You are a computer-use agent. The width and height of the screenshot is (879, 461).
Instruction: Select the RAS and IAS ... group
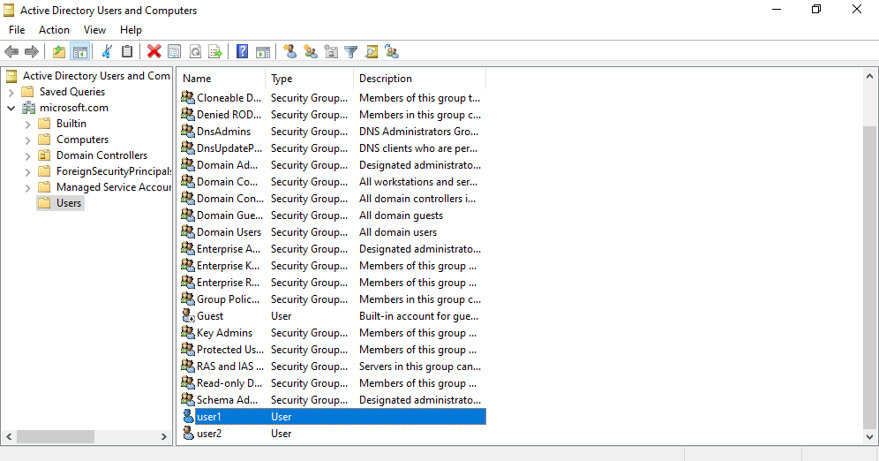point(333,367)
